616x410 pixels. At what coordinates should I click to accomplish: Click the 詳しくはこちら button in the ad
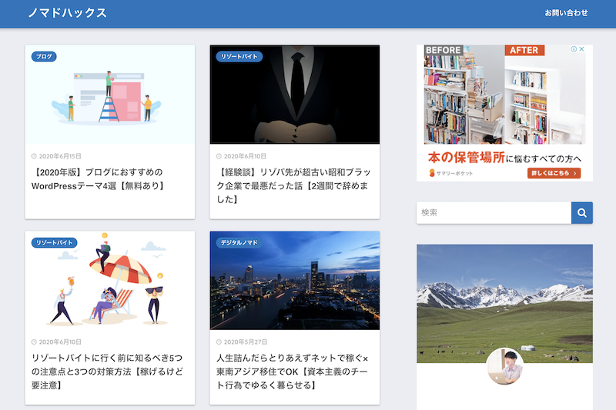click(x=554, y=173)
